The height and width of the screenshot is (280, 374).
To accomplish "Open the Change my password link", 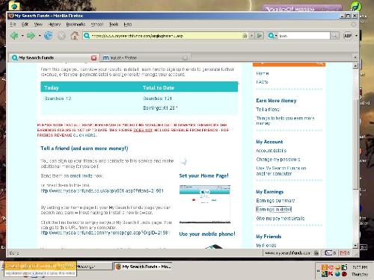I will click(x=278, y=159).
